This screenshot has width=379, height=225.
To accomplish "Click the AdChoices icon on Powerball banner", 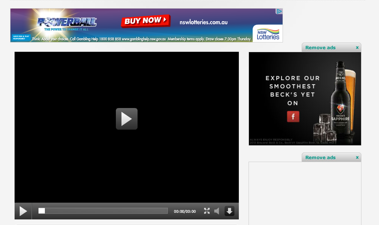I will pos(279,12).
